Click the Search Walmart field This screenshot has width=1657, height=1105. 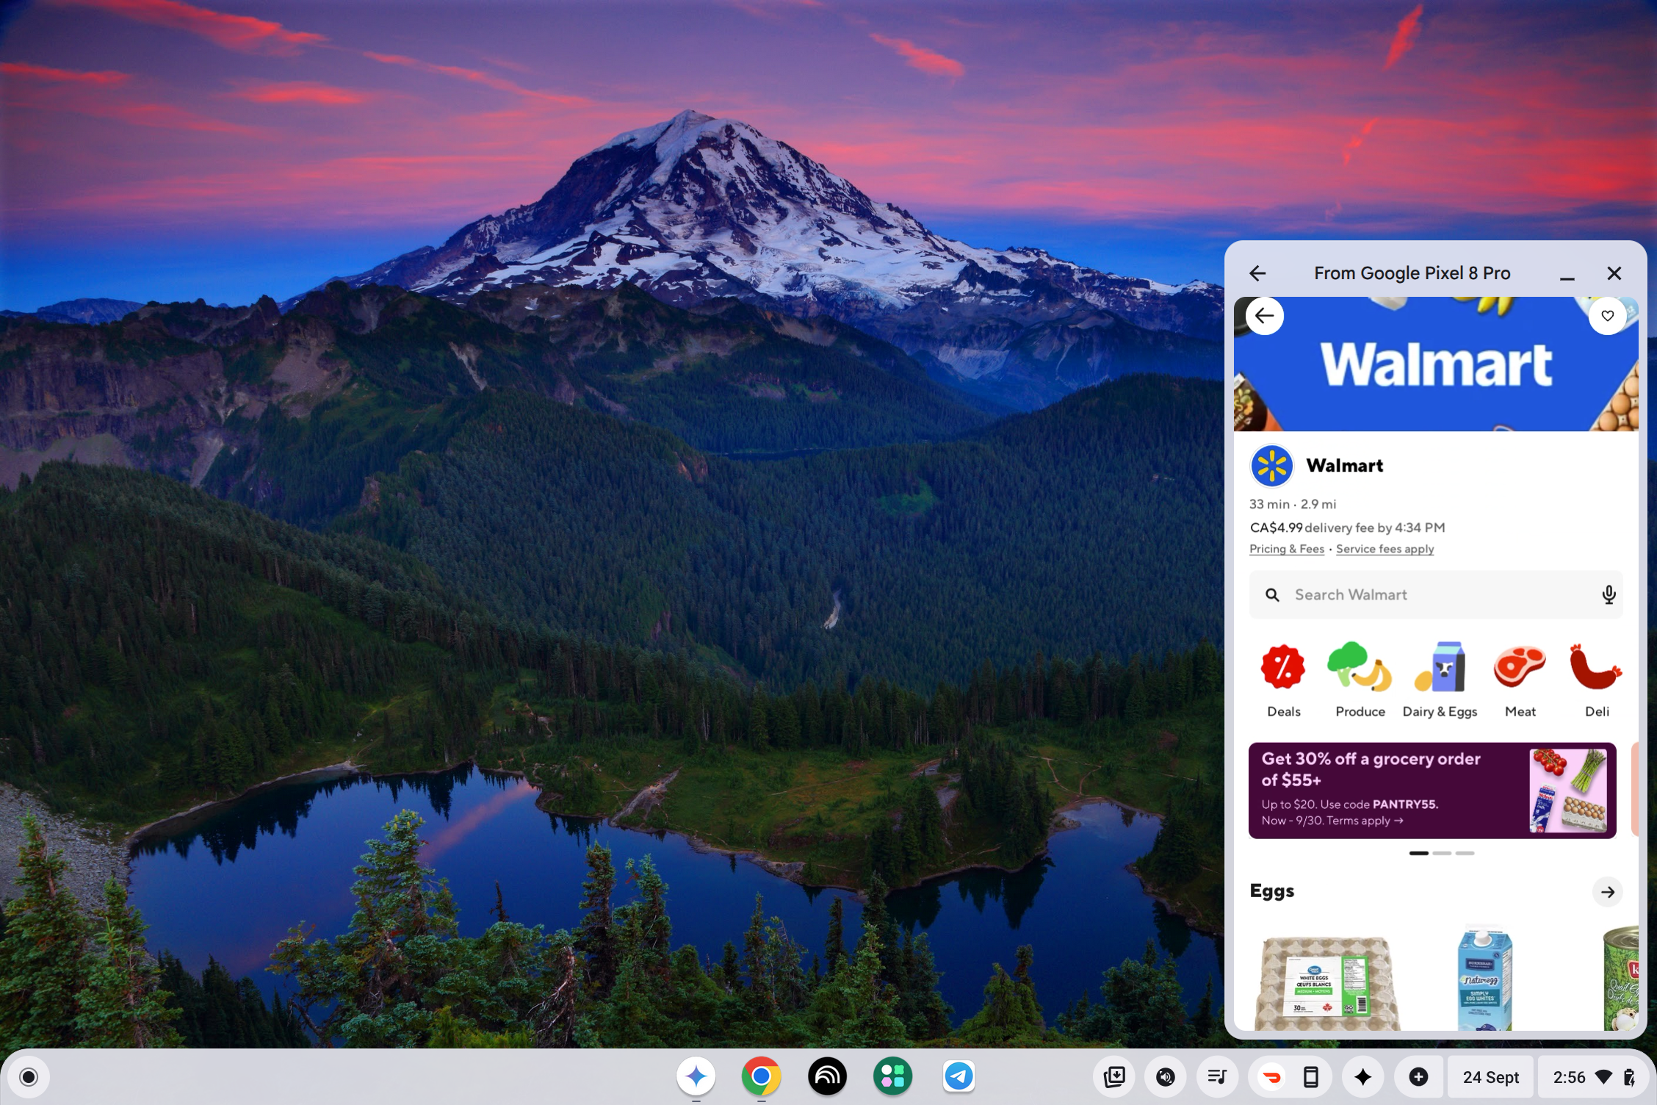click(1435, 594)
